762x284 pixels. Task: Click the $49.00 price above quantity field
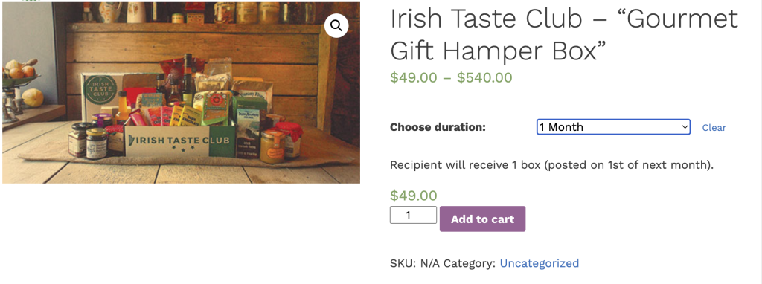414,196
